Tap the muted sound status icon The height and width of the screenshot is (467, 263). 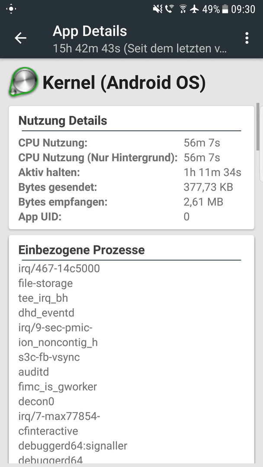(x=158, y=9)
